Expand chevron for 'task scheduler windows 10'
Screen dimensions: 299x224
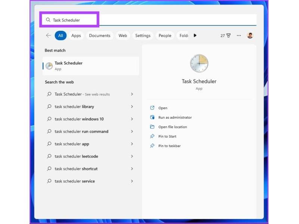pyautogui.click(x=132, y=119)
